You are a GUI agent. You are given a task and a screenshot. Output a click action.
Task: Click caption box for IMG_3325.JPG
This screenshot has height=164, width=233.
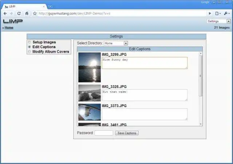[145, 95]
